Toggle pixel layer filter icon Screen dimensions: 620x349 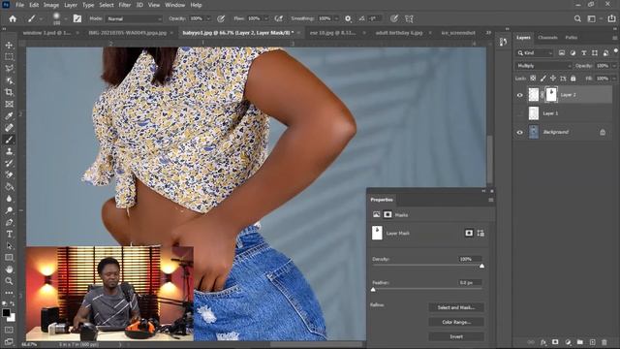(x=562, y=53)
